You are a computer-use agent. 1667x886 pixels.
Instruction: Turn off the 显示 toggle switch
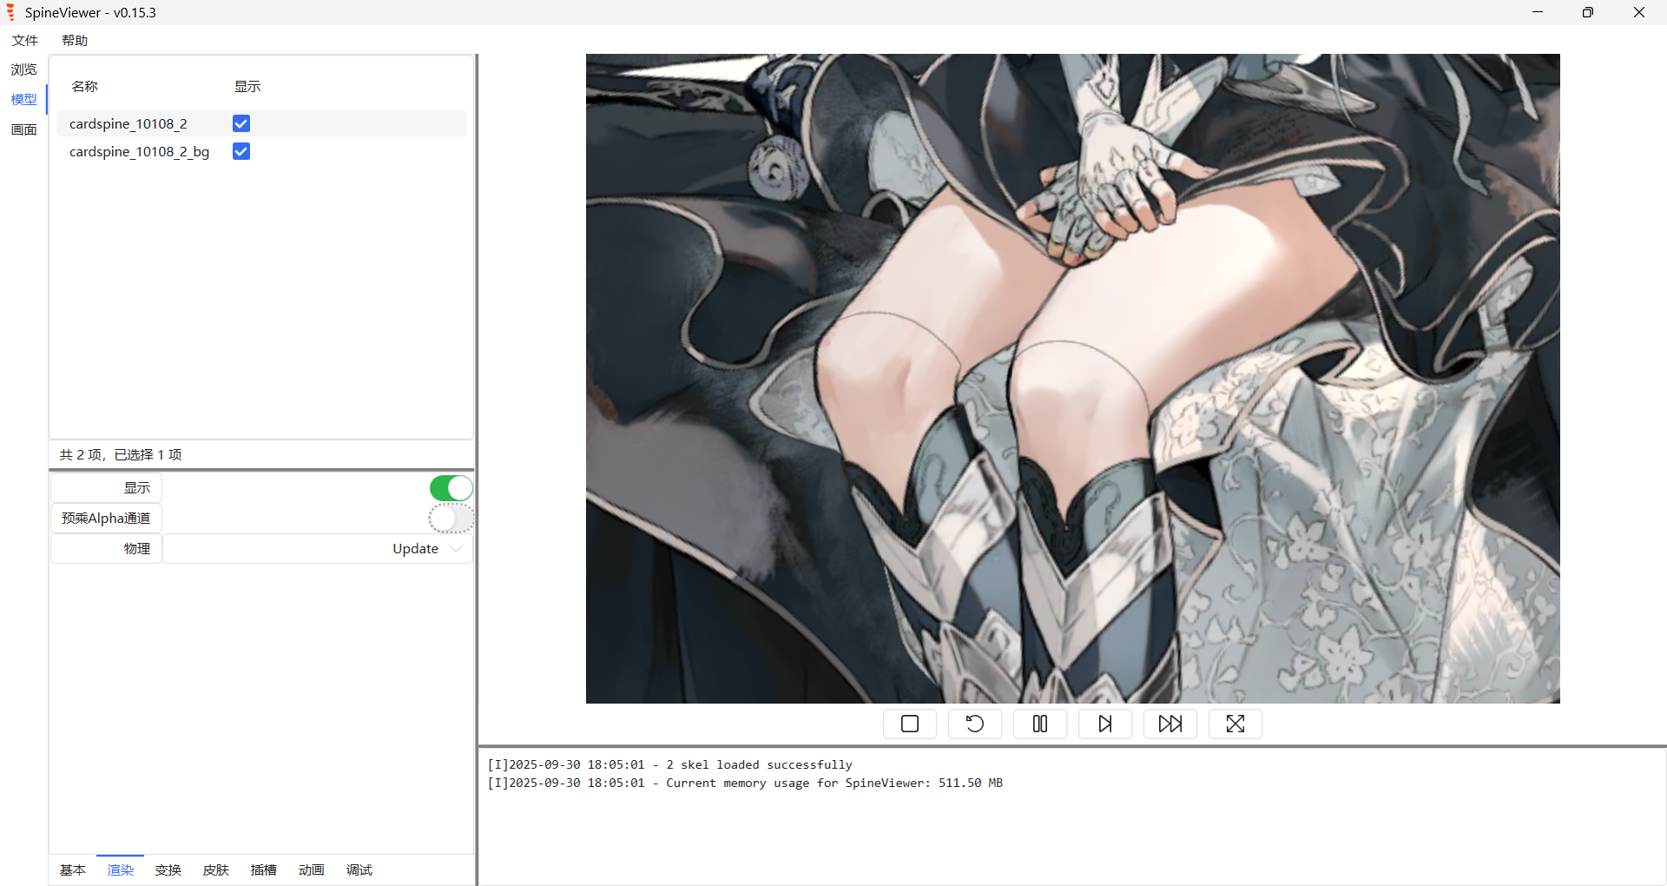click(x=451, y=488)
